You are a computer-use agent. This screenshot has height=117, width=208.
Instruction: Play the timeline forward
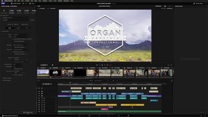[105, 65]
